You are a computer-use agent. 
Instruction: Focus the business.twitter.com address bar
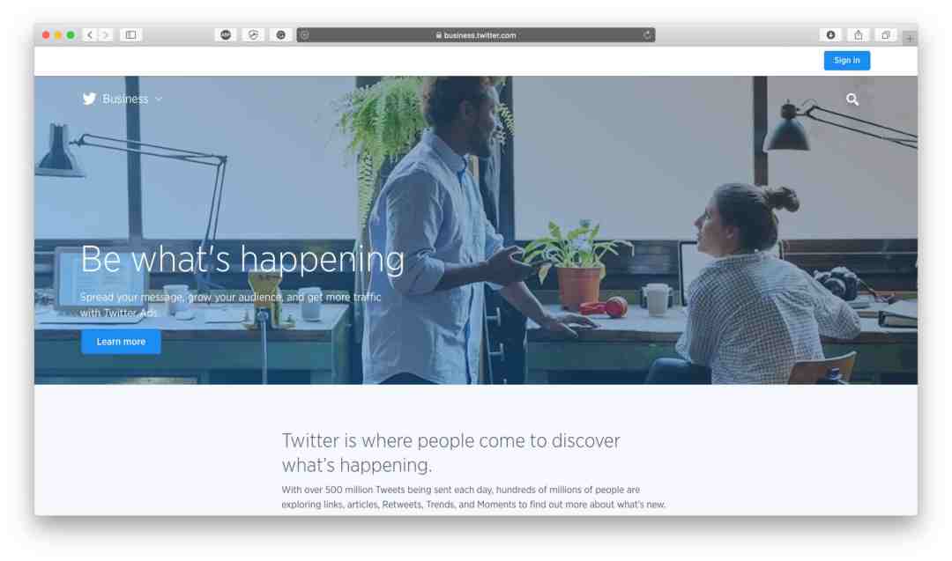tap(476, 35)
